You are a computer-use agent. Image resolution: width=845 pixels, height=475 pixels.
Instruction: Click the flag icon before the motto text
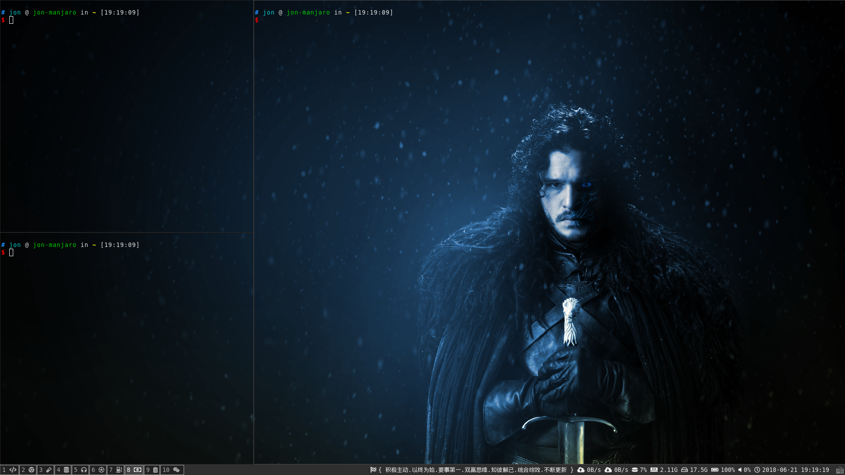point(373,470)
